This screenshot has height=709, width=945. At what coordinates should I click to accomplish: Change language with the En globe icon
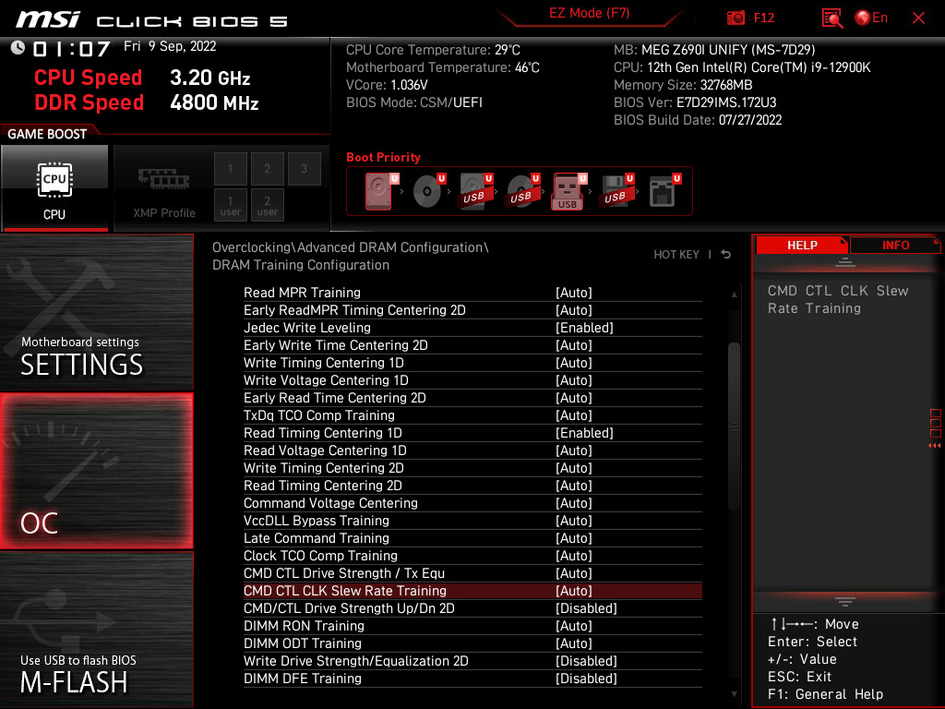pyautogui.click(x=871, y=18)
